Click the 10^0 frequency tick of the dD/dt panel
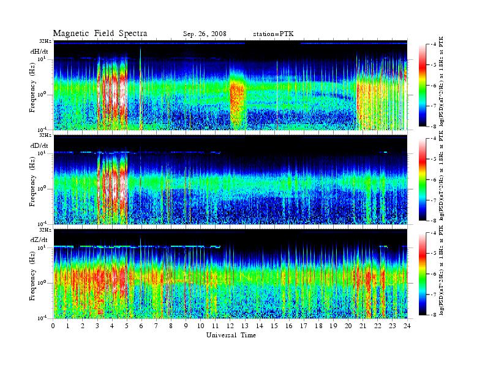Screen dimensions: 485x374 [42, 188]
